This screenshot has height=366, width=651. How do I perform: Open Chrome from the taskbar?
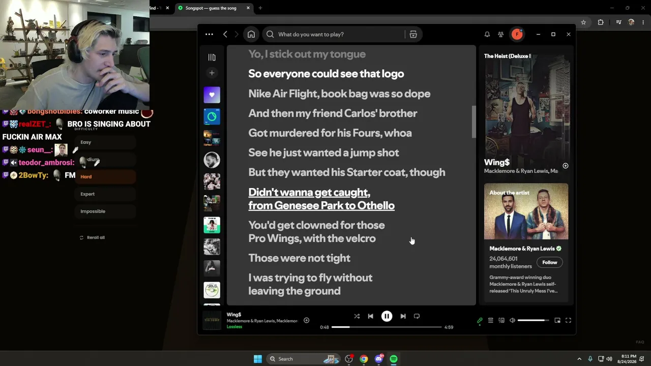(364, 359)
